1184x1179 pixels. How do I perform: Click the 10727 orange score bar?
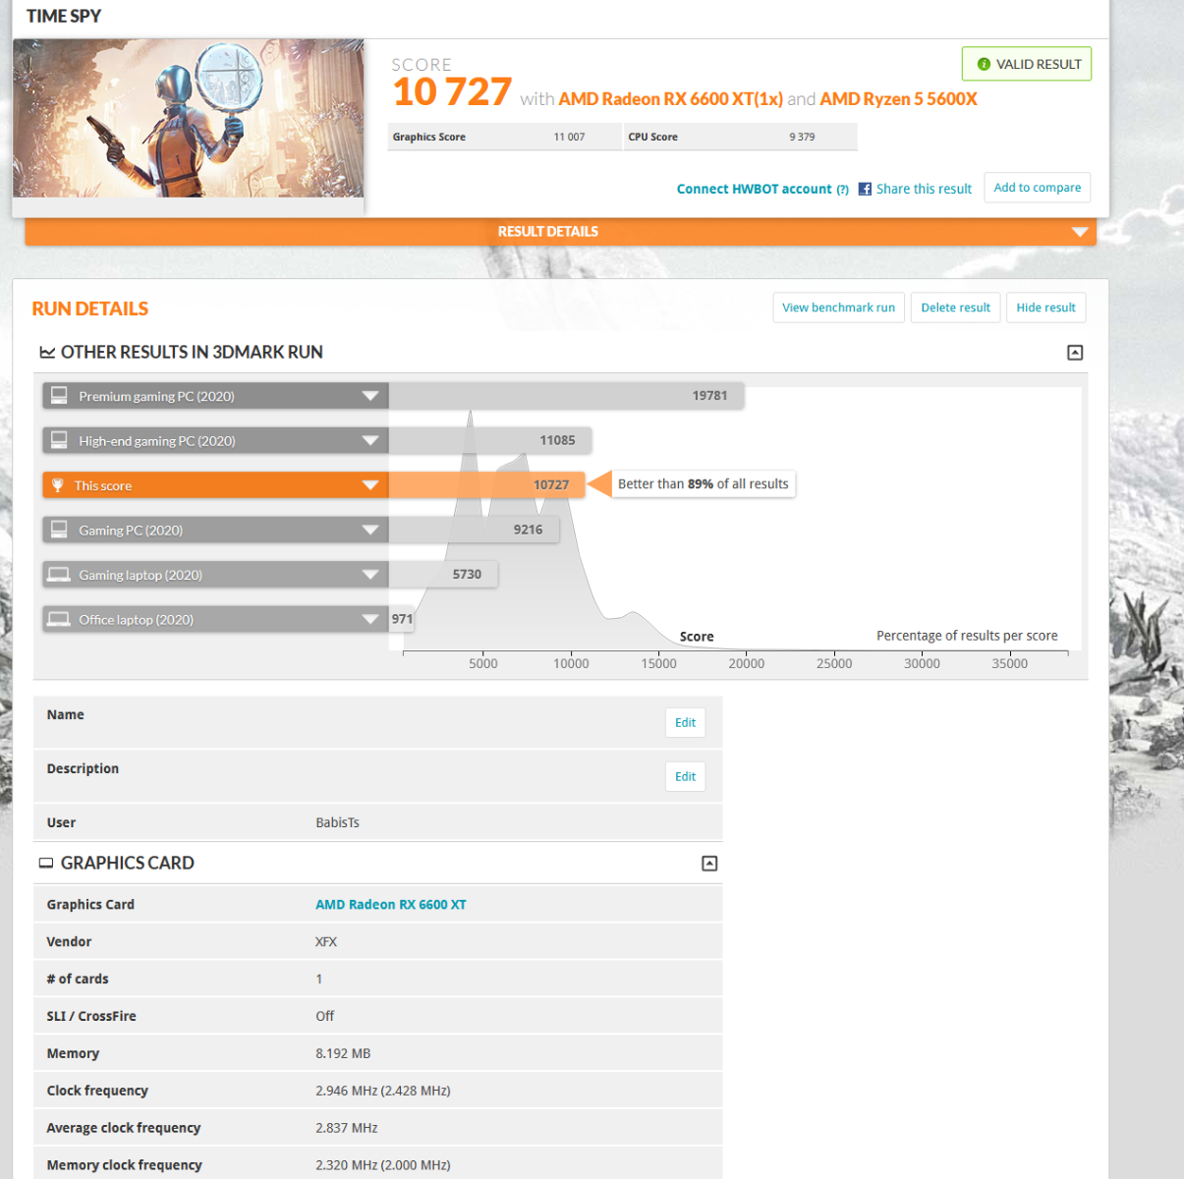486,485
